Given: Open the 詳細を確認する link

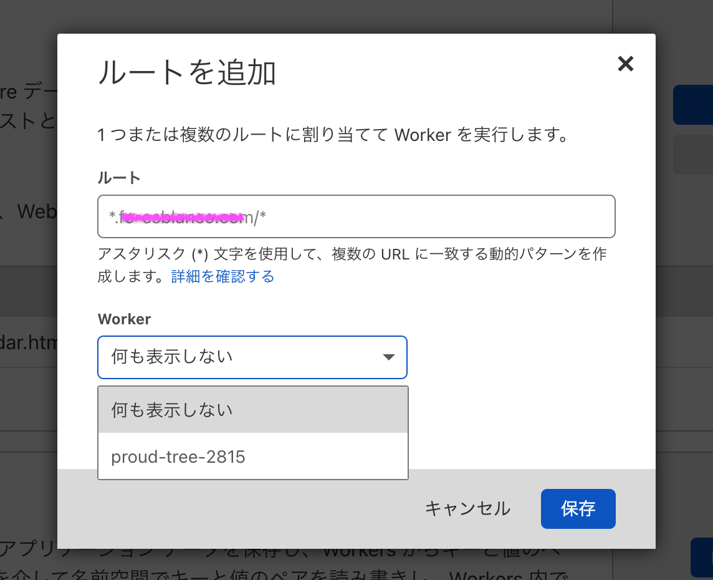Looking at the screenshot, I should (x=223, y=276).
